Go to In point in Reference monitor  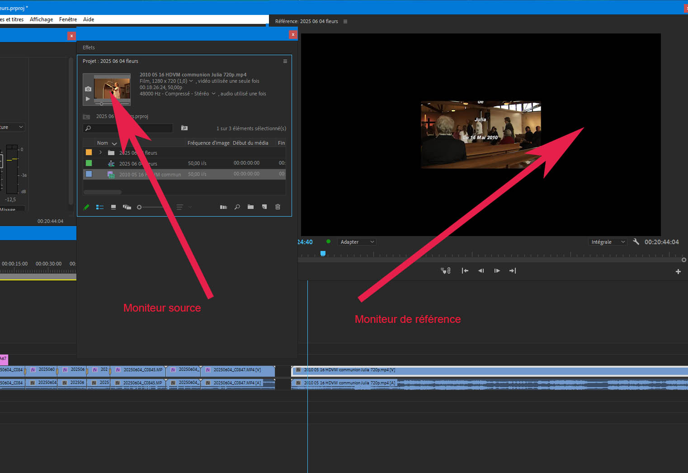465,271
